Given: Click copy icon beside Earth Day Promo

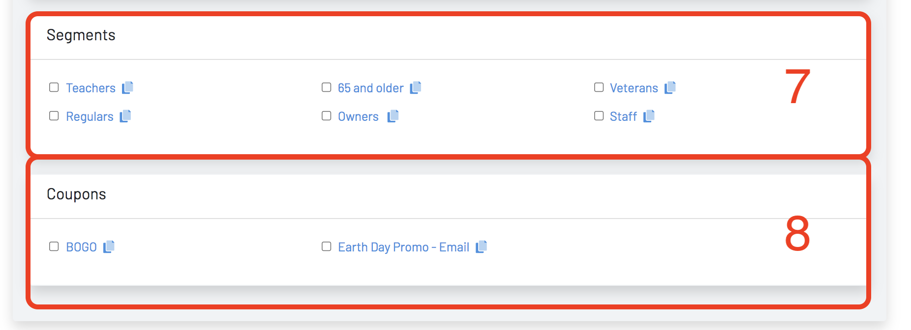Looking at the screenshot, I should tap(481, 247).
